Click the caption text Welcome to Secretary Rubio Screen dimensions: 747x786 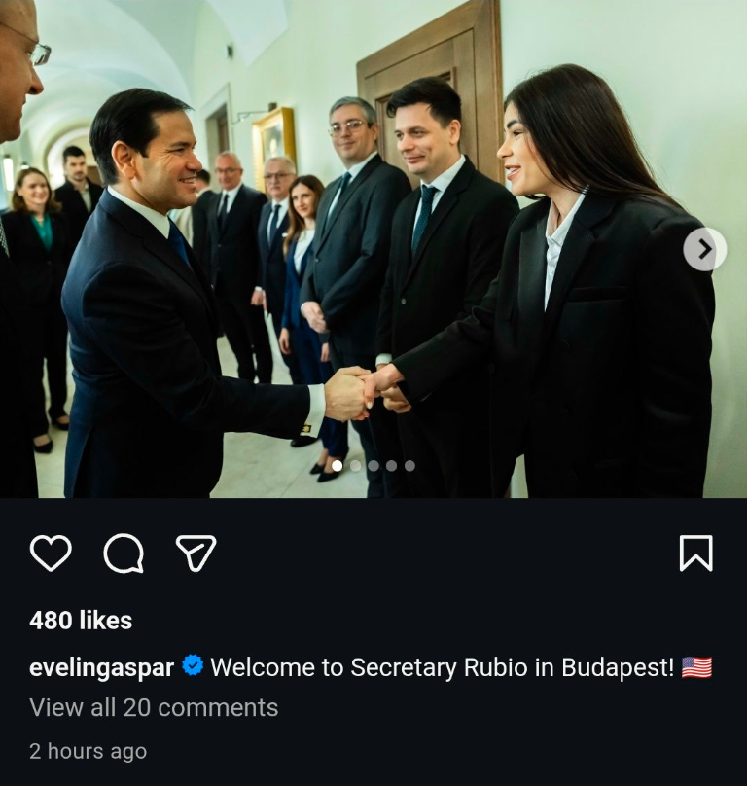click(x=336, y=667)
